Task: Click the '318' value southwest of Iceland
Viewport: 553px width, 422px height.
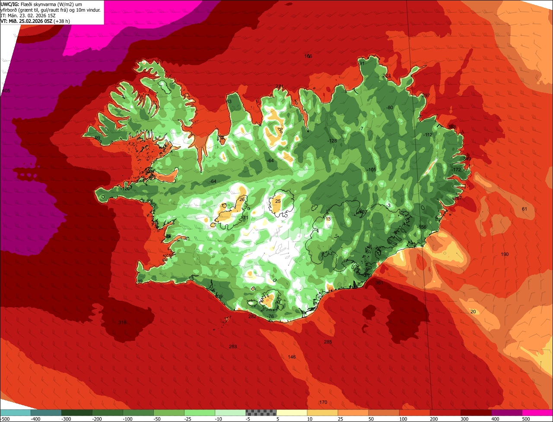Action: 122,322
